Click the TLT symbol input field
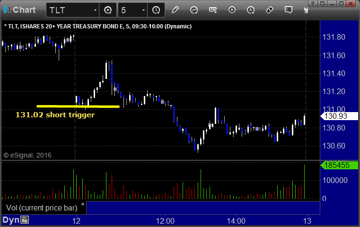The width and height of the screenshot is (360, 227). coord(70,10)
